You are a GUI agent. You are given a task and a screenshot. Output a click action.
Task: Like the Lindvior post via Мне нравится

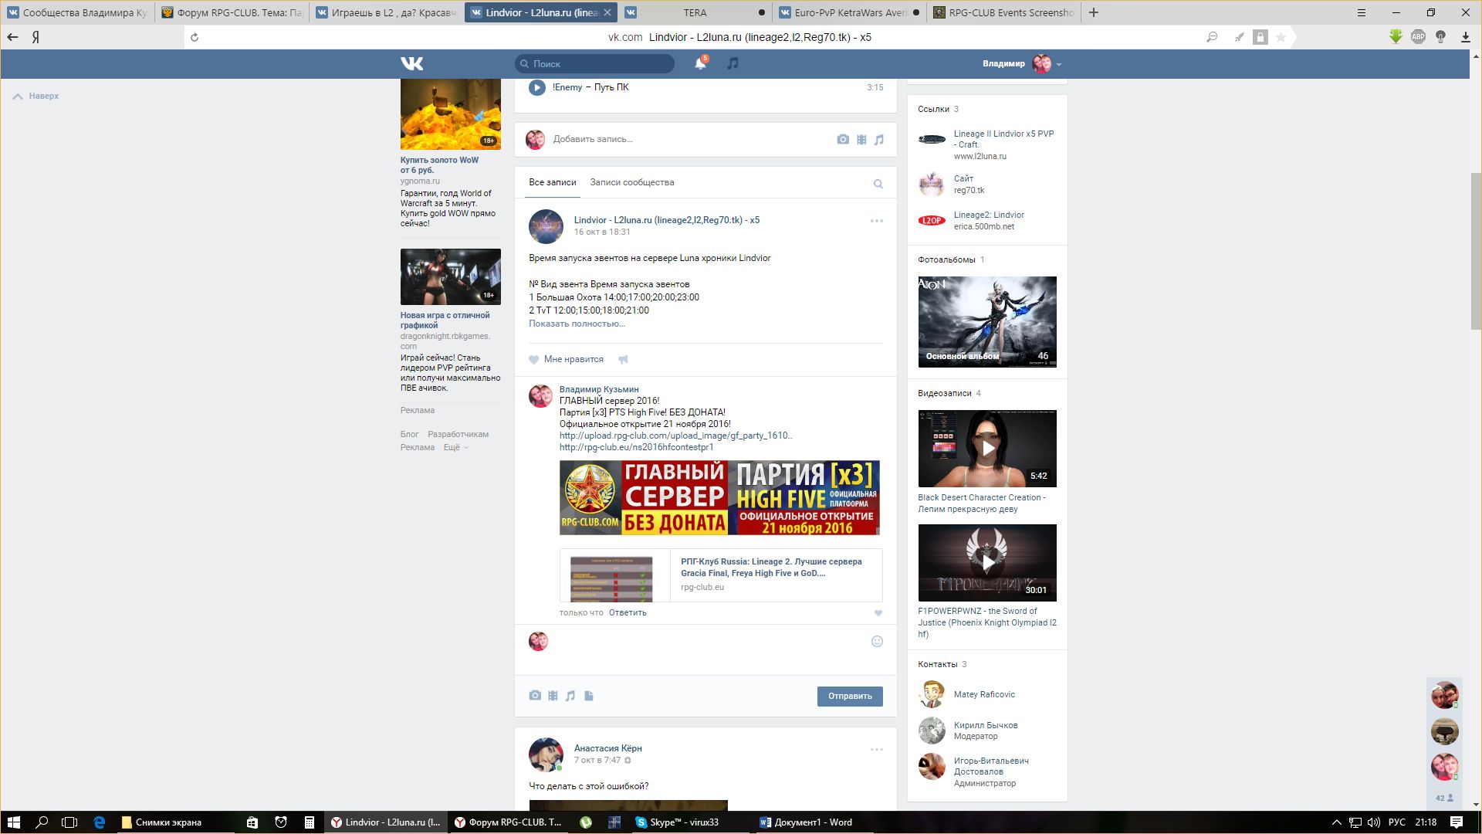pyautogui.click(x=566, y=359)
